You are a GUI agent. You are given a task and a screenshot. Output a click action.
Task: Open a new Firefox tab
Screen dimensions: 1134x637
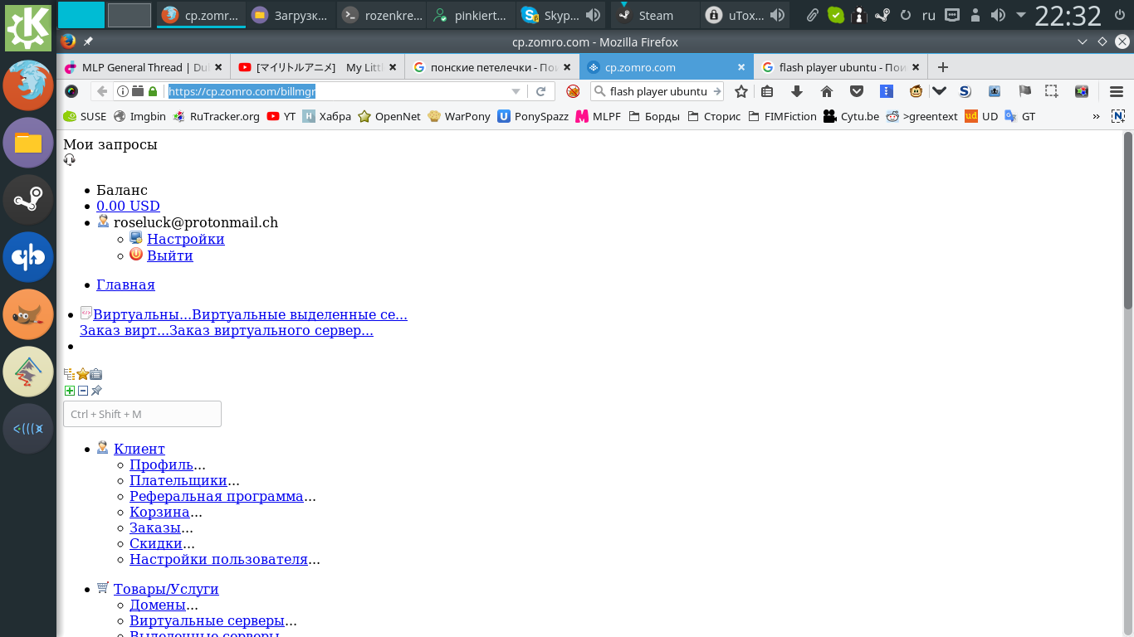coord(942,67)
